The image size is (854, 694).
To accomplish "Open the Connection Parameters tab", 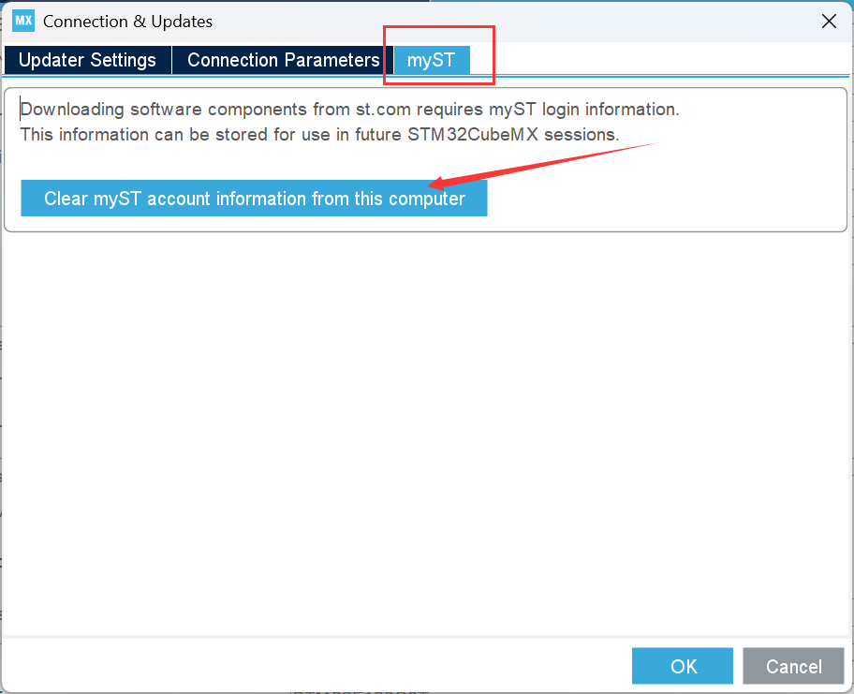I will [283, 60].
